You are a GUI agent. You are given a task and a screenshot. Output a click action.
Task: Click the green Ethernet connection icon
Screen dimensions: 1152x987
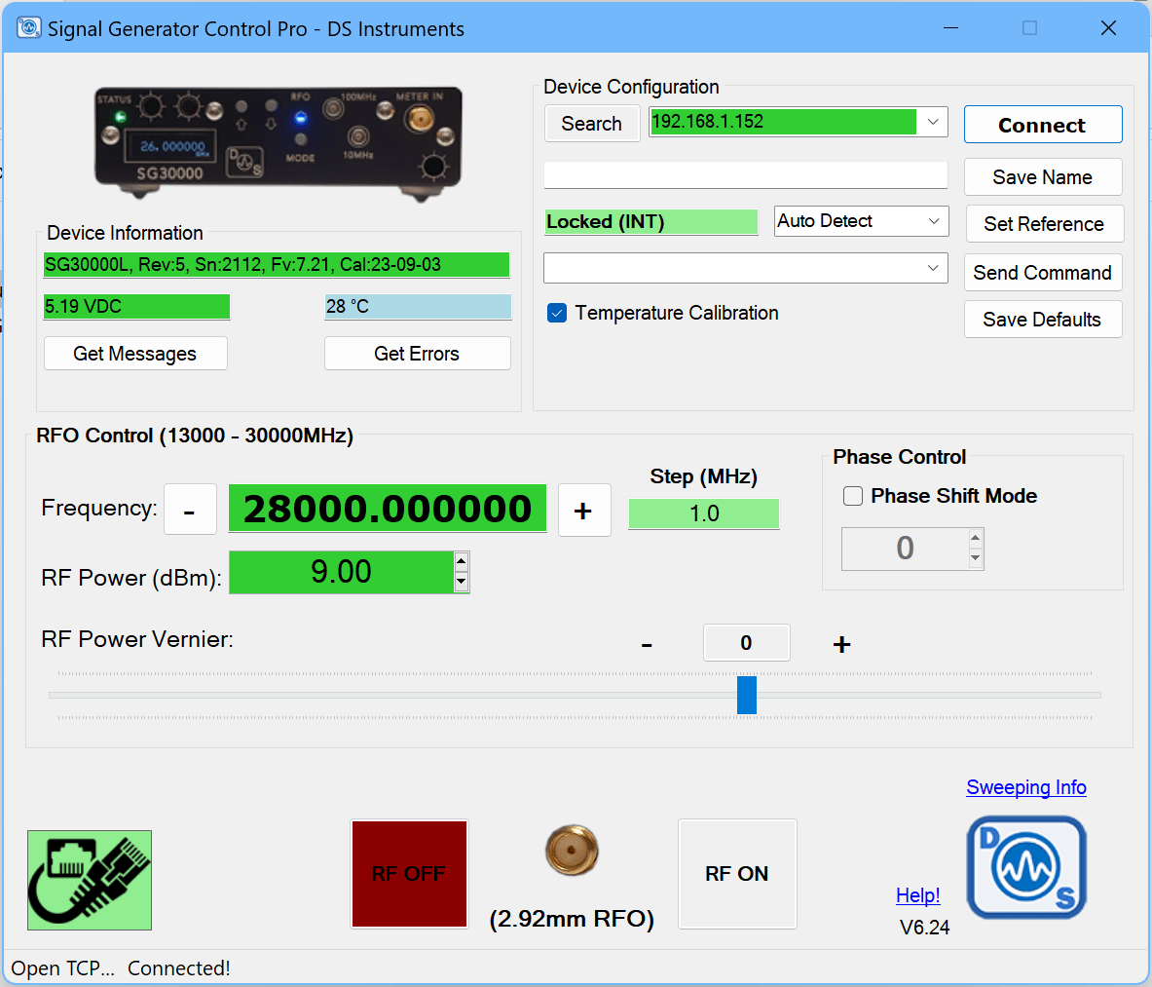coord(90,880)
